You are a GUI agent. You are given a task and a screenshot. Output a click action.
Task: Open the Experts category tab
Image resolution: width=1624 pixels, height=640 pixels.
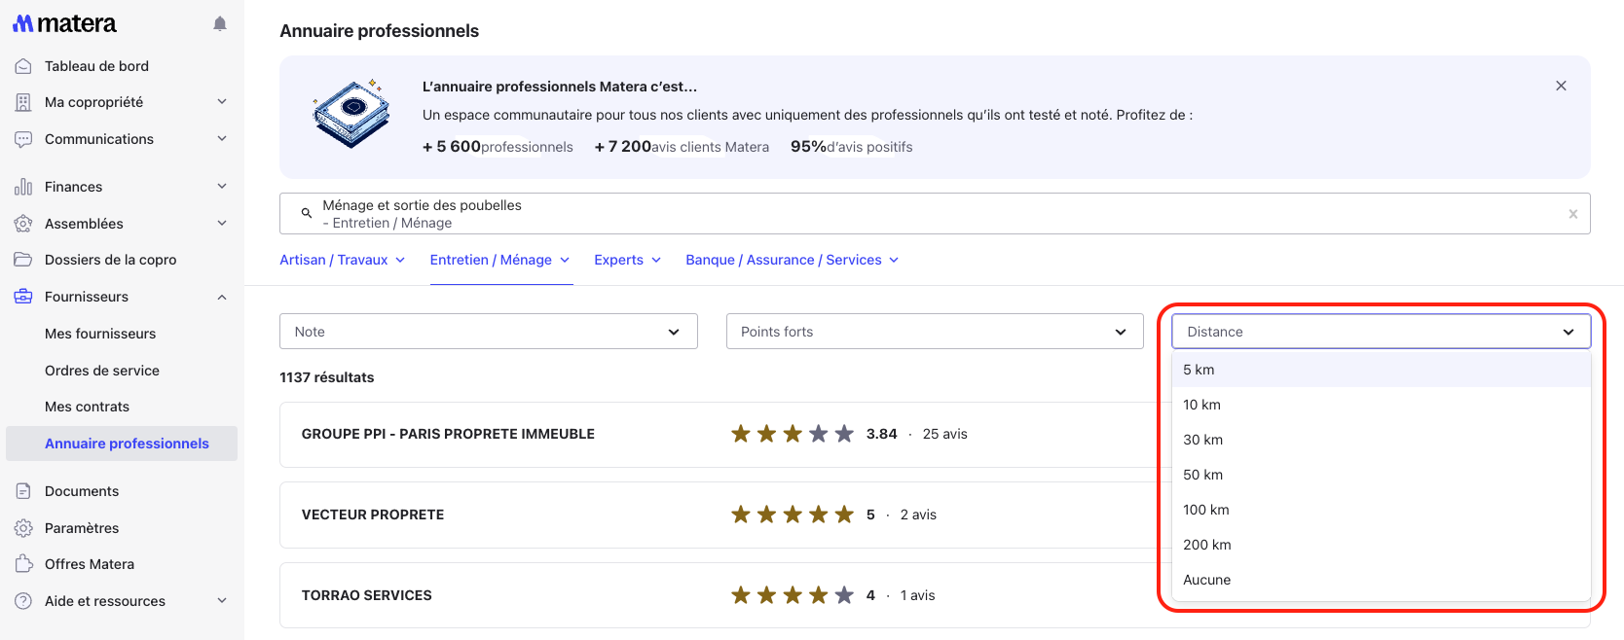(x=627, y=260)
